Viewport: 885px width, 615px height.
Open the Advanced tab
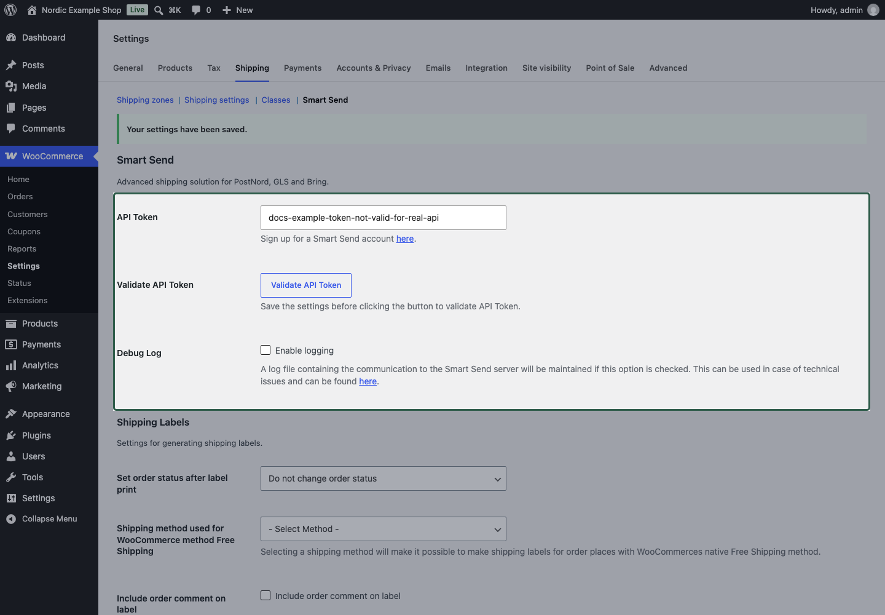pyautogui.click(x=668, y=68)
